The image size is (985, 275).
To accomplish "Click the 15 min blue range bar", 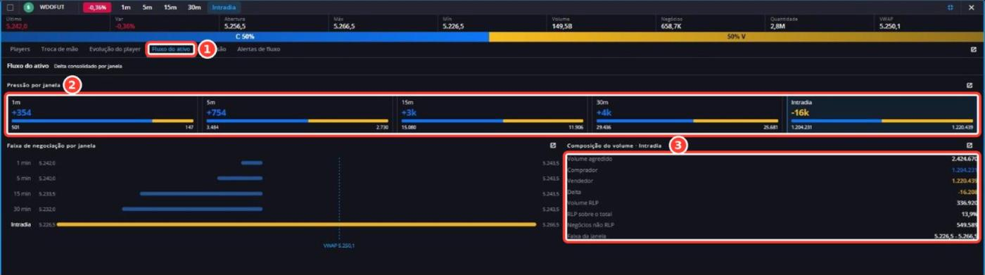I will point(201,193).
